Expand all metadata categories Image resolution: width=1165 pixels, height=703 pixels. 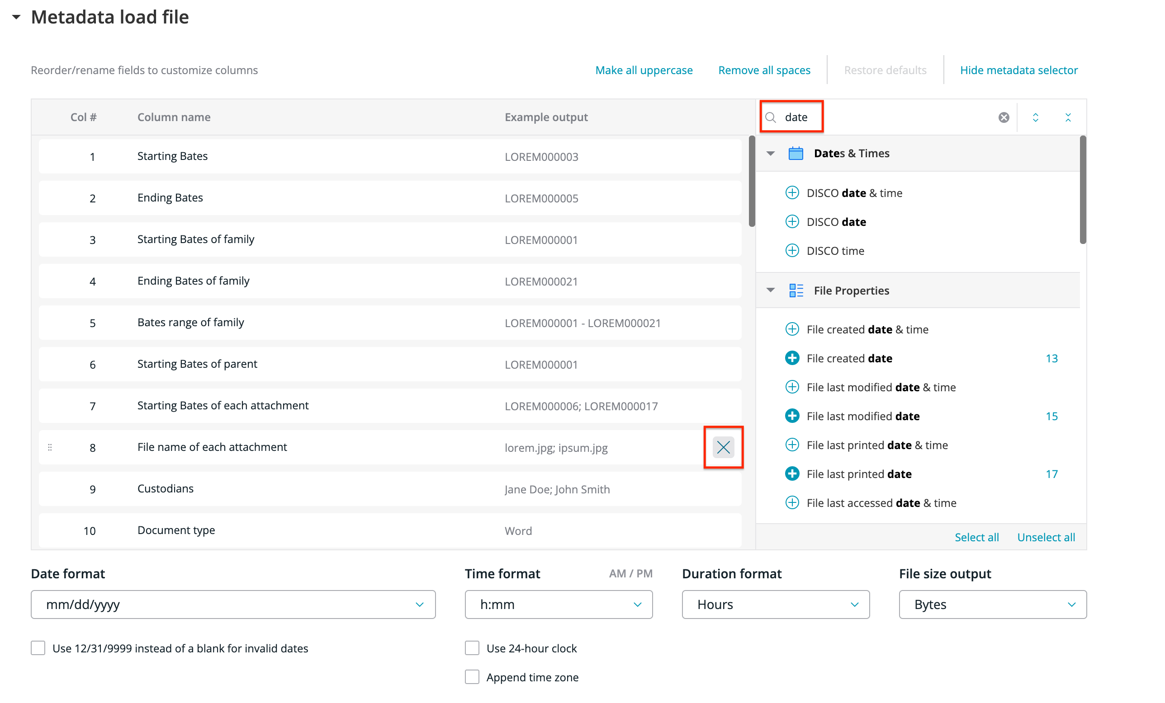[1035, 117]
